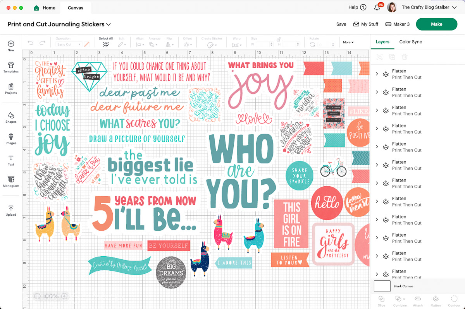Image resolution: width=465 pixels, height=309 pixels.
Task: Expand the first Flatten Print Then Cut layer
Action: pyautogui.click(x=376, y=73)
